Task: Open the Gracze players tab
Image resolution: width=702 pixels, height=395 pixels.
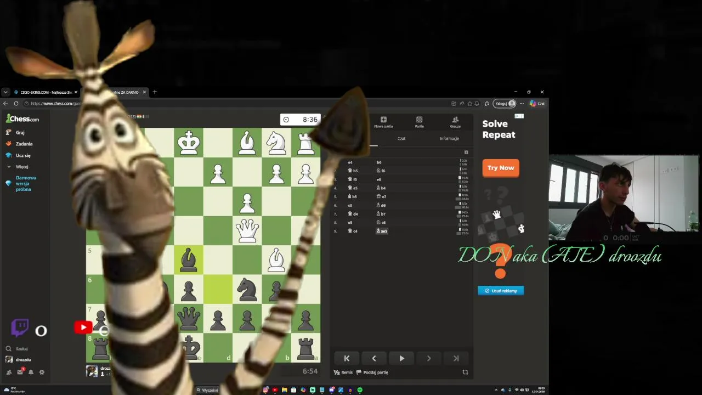Action: click(455, 122)
